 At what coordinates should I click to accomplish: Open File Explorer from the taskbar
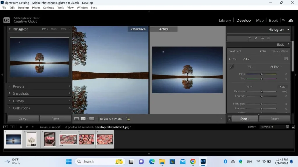coord(162,161)
